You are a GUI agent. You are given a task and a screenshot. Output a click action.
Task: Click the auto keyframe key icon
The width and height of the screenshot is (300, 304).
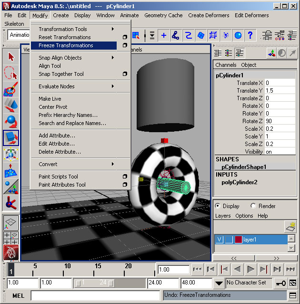coord(280,283)
